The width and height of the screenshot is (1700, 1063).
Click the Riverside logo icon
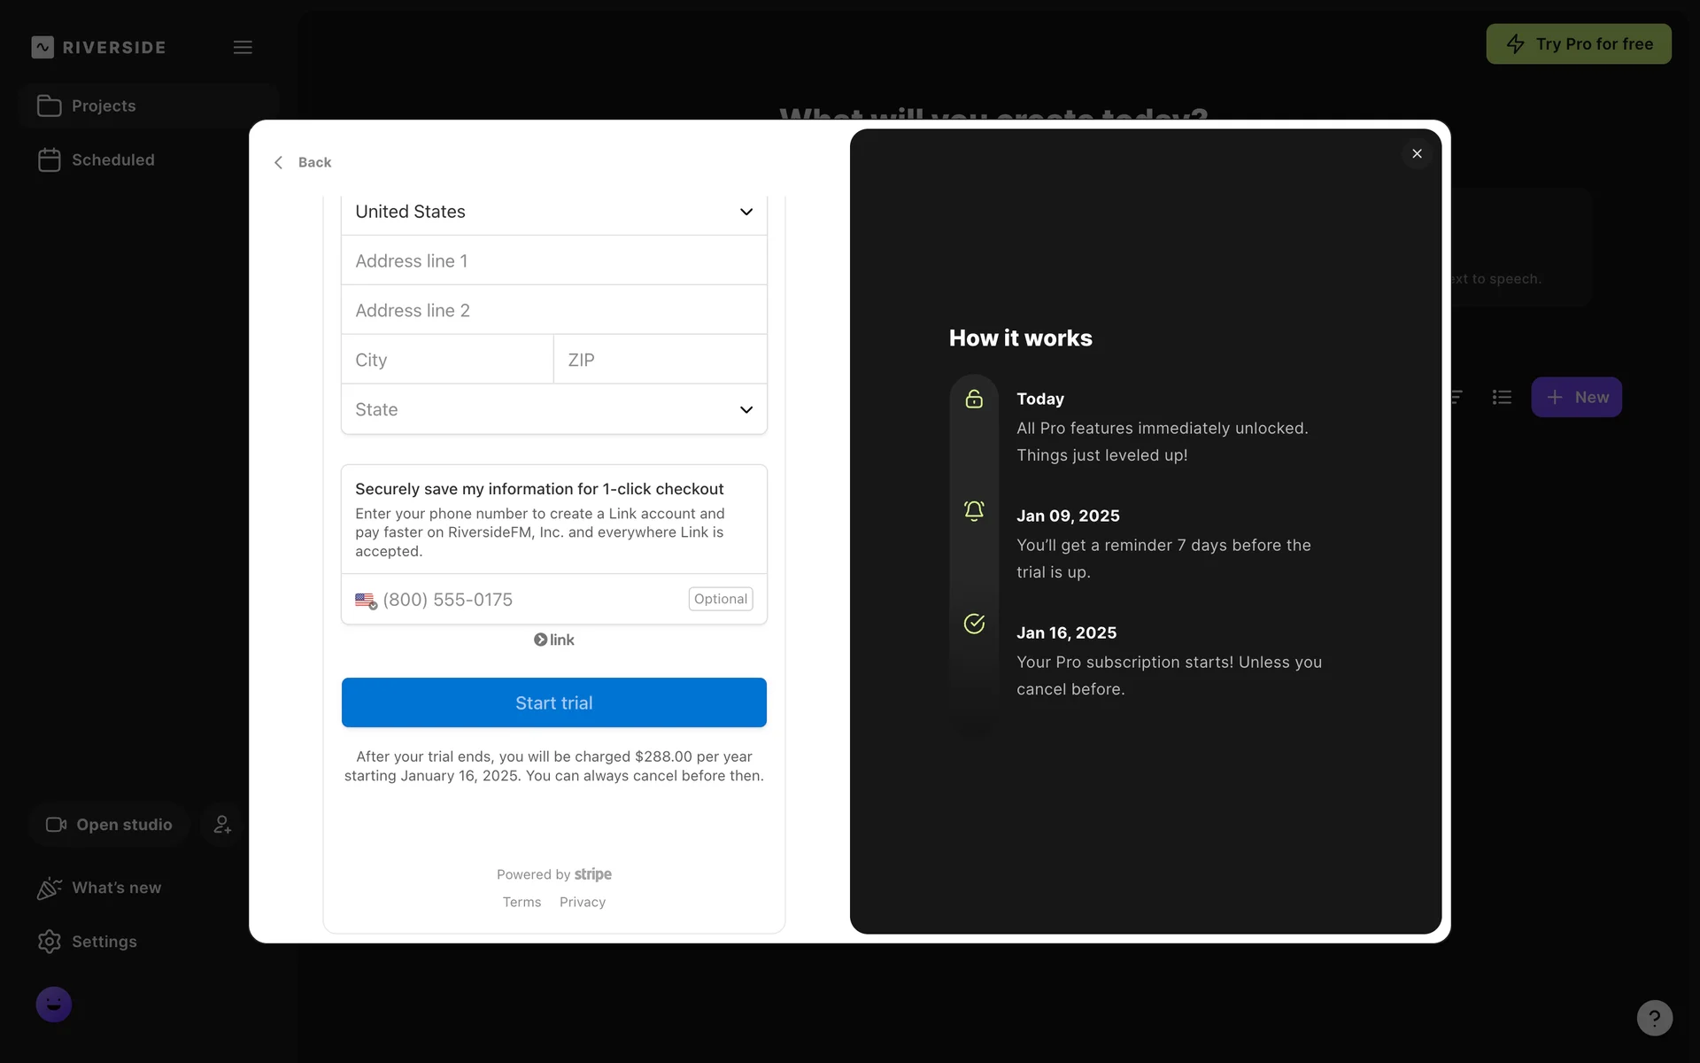click(42, 47)
